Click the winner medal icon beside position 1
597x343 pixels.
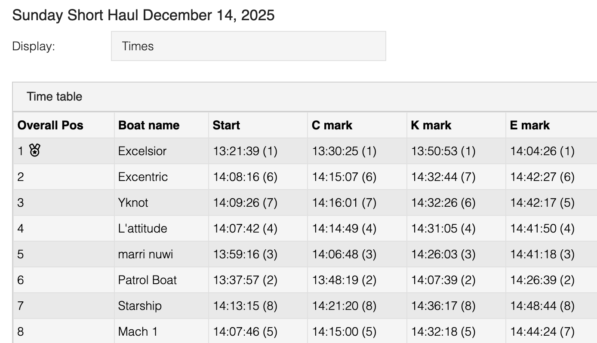pyautogui.click(x=35, y=150)
